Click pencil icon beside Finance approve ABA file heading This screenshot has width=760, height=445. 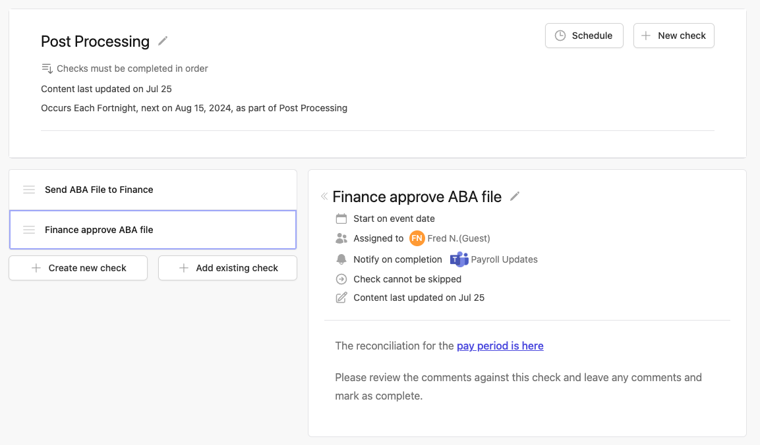point(515,196)
